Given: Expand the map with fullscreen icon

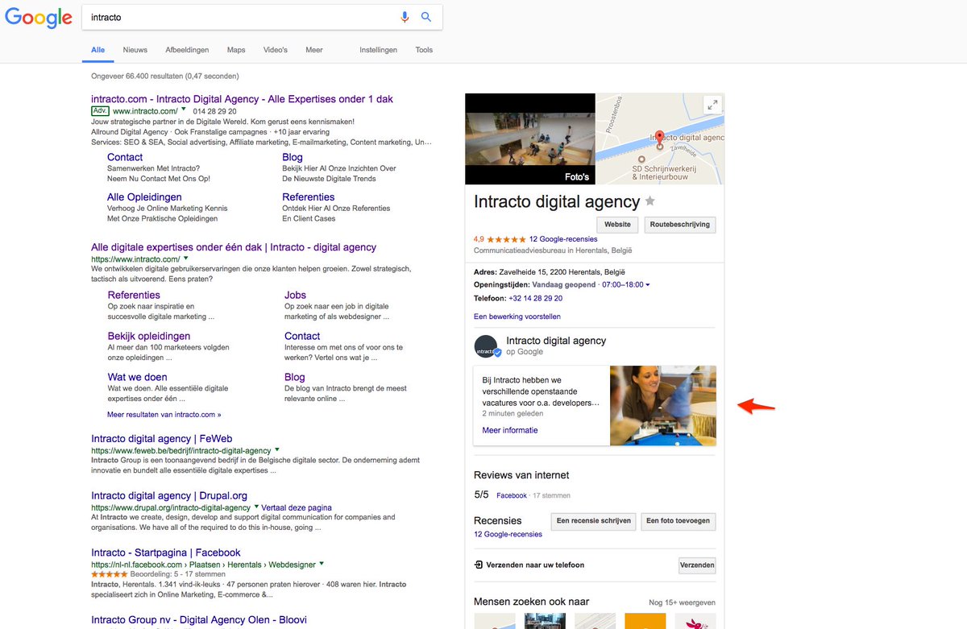Looking at the screenshot, I should tap(712, 105).
